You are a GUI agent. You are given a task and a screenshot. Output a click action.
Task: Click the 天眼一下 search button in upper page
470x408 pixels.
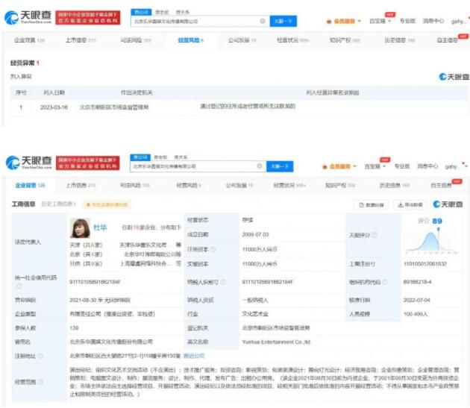(x=283, y=21)
